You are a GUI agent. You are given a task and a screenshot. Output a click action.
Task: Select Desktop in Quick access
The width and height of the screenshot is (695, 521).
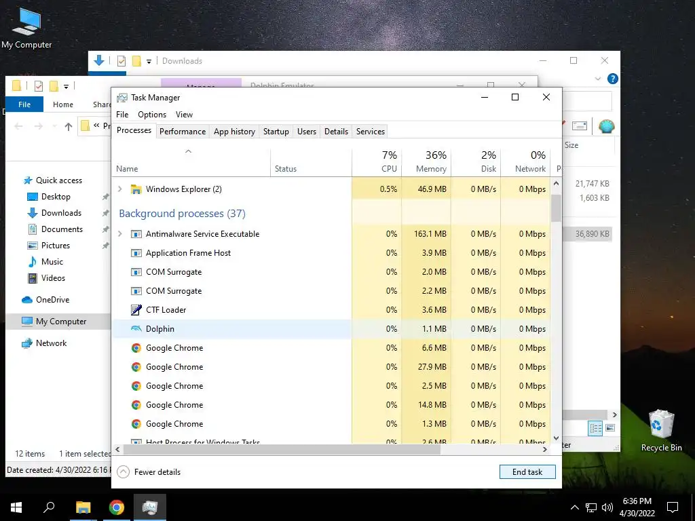pos(56,197)
